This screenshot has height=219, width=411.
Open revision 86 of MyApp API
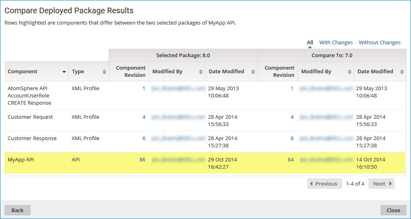(x=142, y=159)
